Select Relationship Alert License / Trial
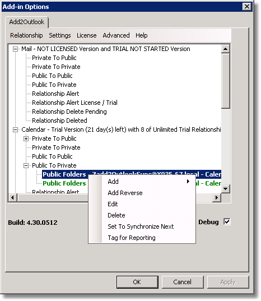261x301 pixels. pos(74,103)
